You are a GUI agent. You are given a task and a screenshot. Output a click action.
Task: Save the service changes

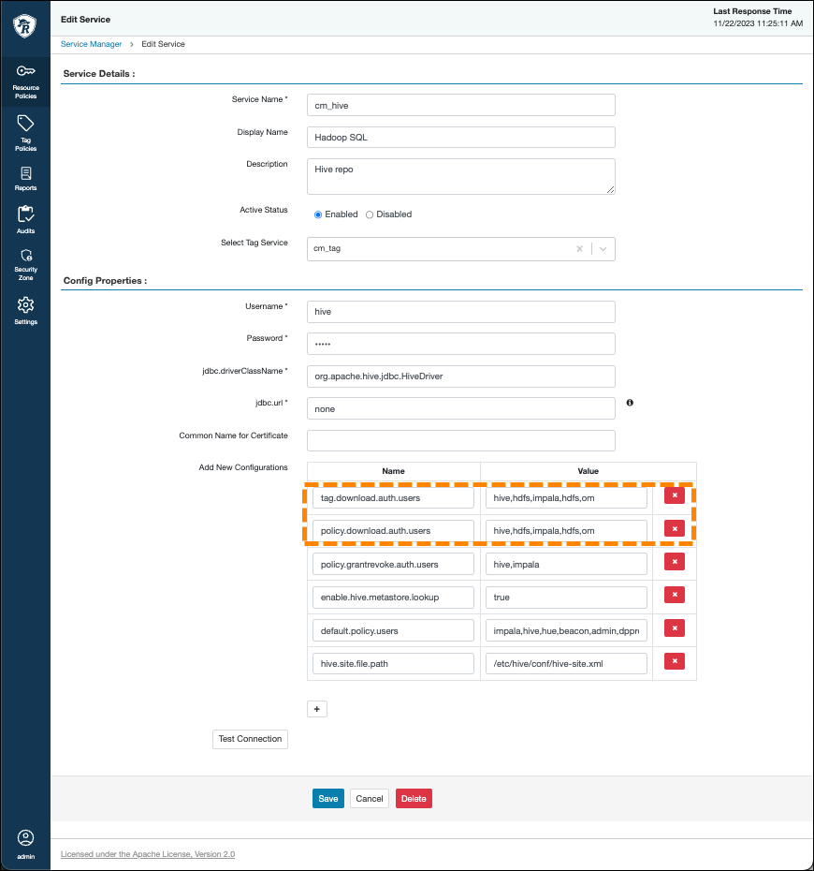[x=327, y=799]
